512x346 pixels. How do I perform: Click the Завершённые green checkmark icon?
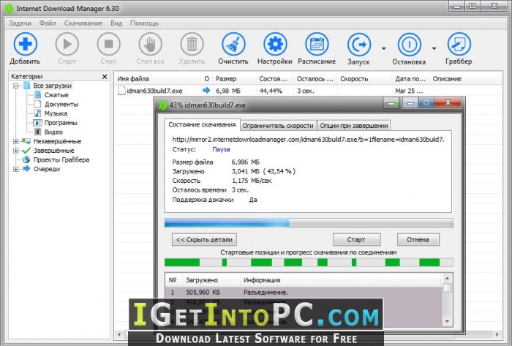coord(26,151)
